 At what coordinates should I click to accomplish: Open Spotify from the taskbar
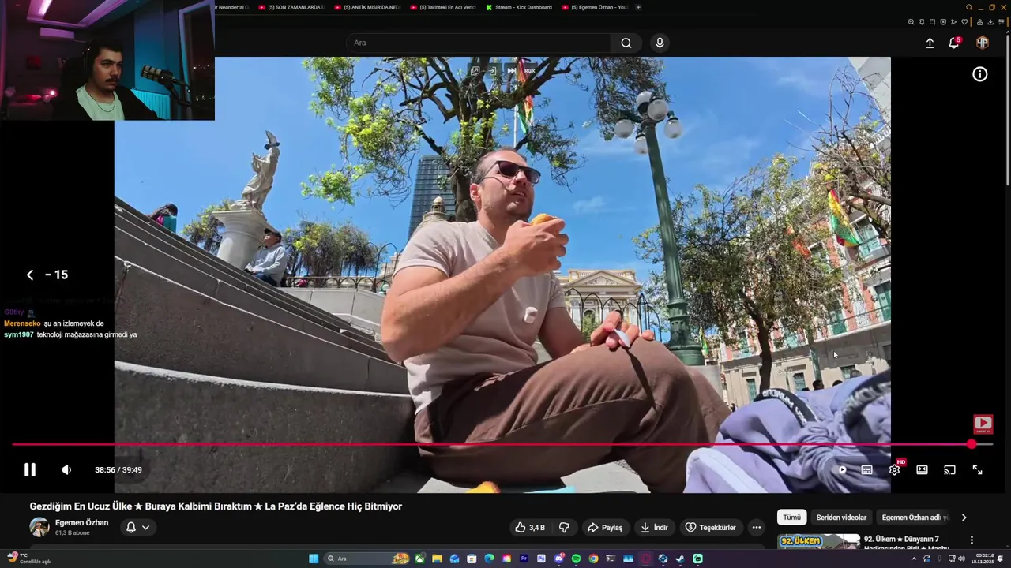[576, 559]
